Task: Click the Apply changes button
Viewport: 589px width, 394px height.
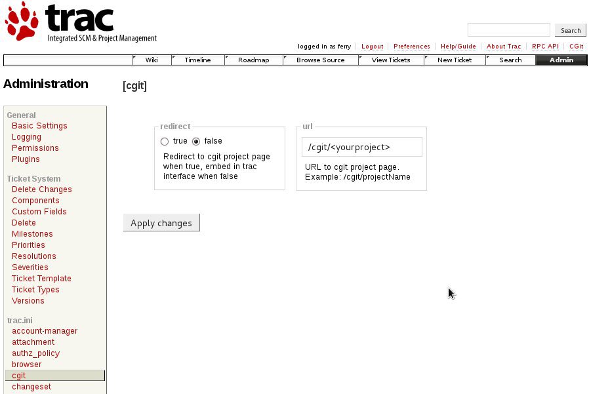Action: 161,223
